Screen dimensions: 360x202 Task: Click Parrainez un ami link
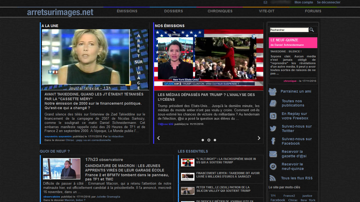pos(296,92)
